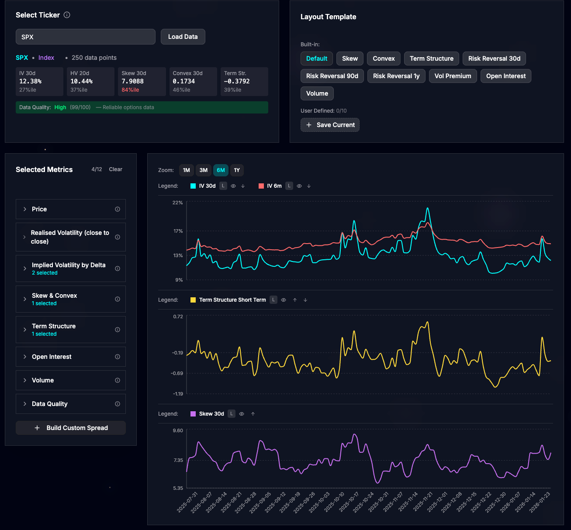The height and width of the screenshot is (530, 571).
Task: Click the Skew & Convex info icon
Action: [118, 299]
